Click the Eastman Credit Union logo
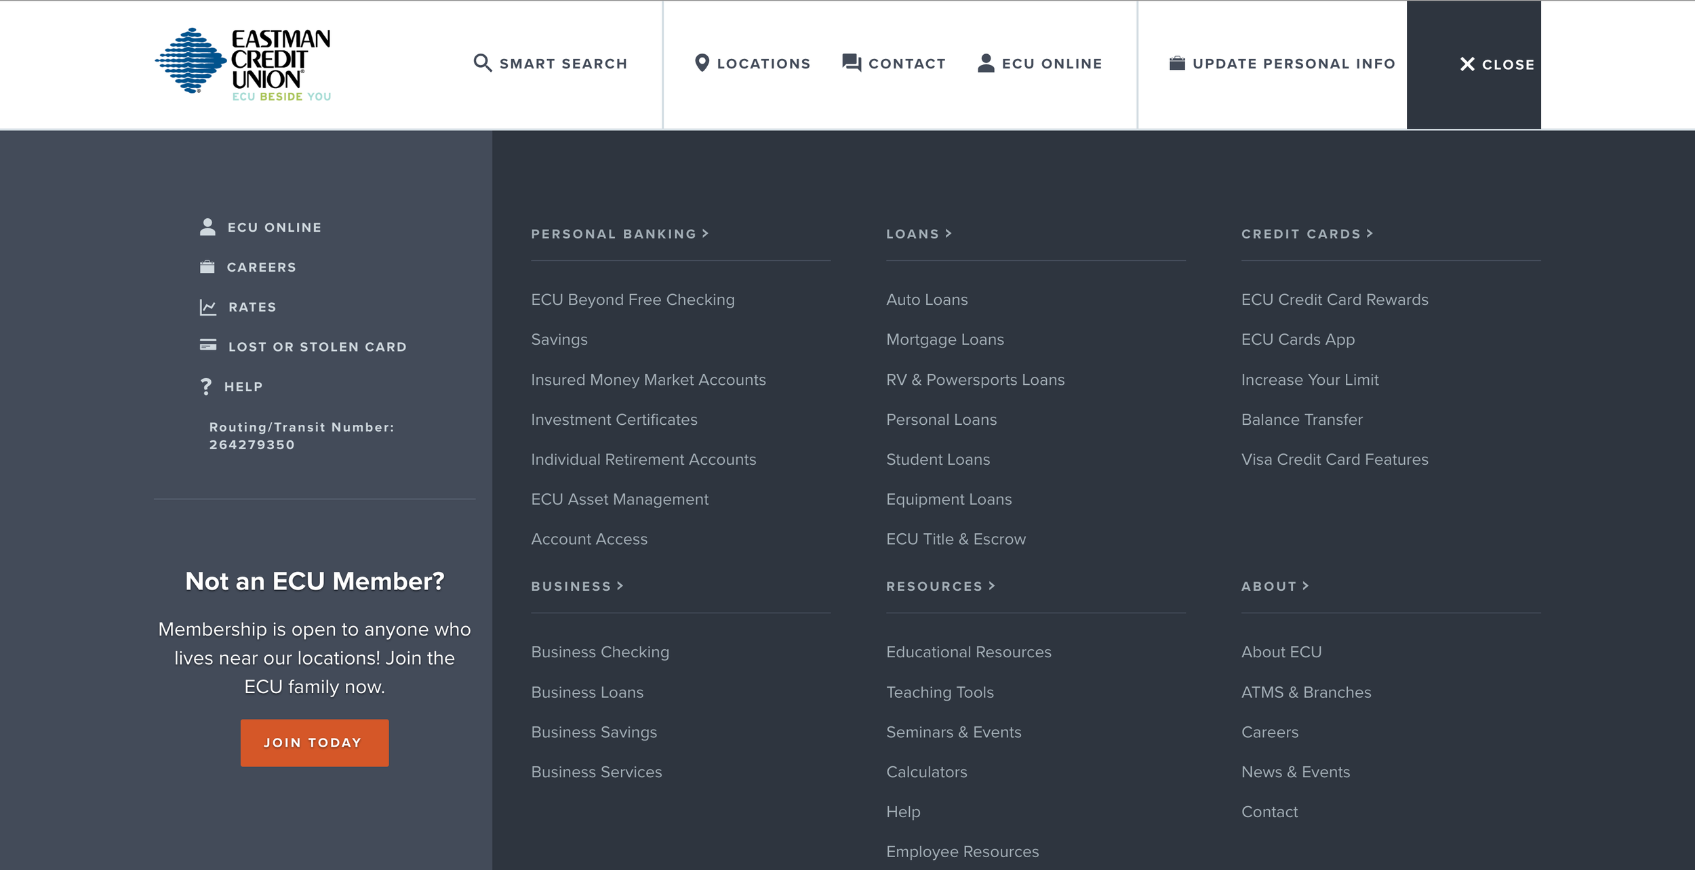Image resolution: width=1695 pixels, height=870 pixels. 243,64
